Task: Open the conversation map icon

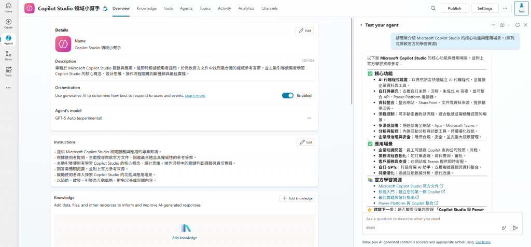Action: click(502, 25)
